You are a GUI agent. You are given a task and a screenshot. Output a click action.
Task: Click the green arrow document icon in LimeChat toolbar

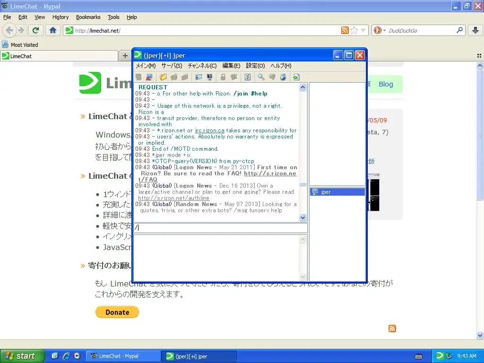pos(296,77)
